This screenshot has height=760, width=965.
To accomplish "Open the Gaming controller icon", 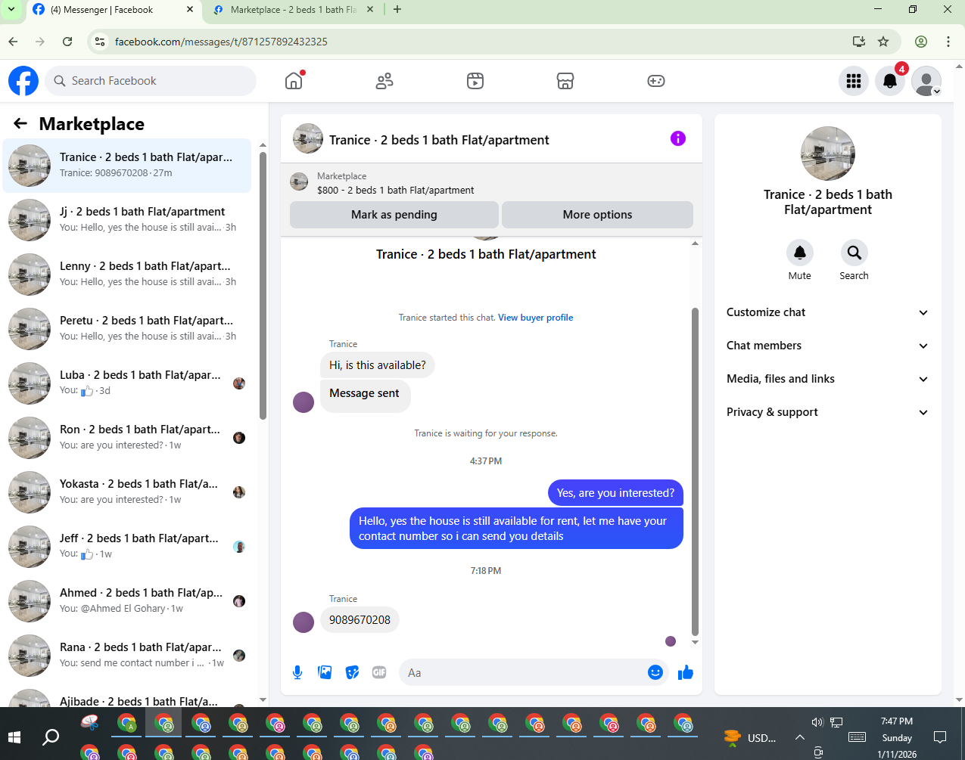I will 656,81.
